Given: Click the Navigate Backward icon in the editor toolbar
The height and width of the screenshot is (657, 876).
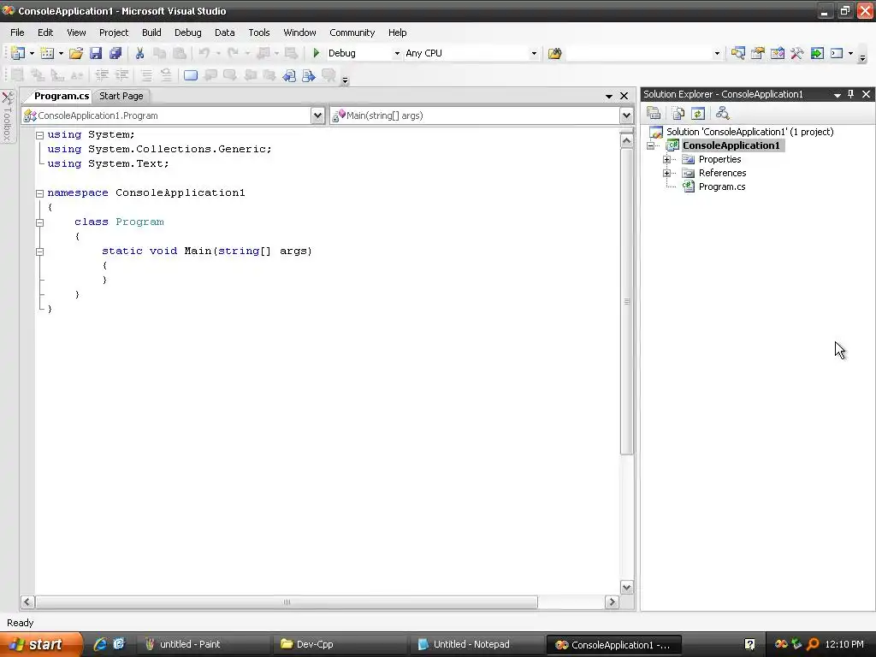Looking at the screenshot, I should click(289, 75).
